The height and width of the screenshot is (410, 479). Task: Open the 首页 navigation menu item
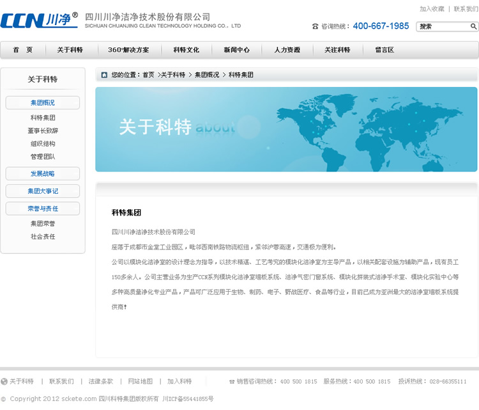coord(23,50)
